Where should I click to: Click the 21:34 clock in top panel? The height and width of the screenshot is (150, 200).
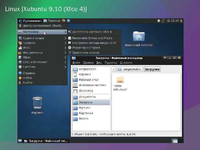[x=175, y=21]
